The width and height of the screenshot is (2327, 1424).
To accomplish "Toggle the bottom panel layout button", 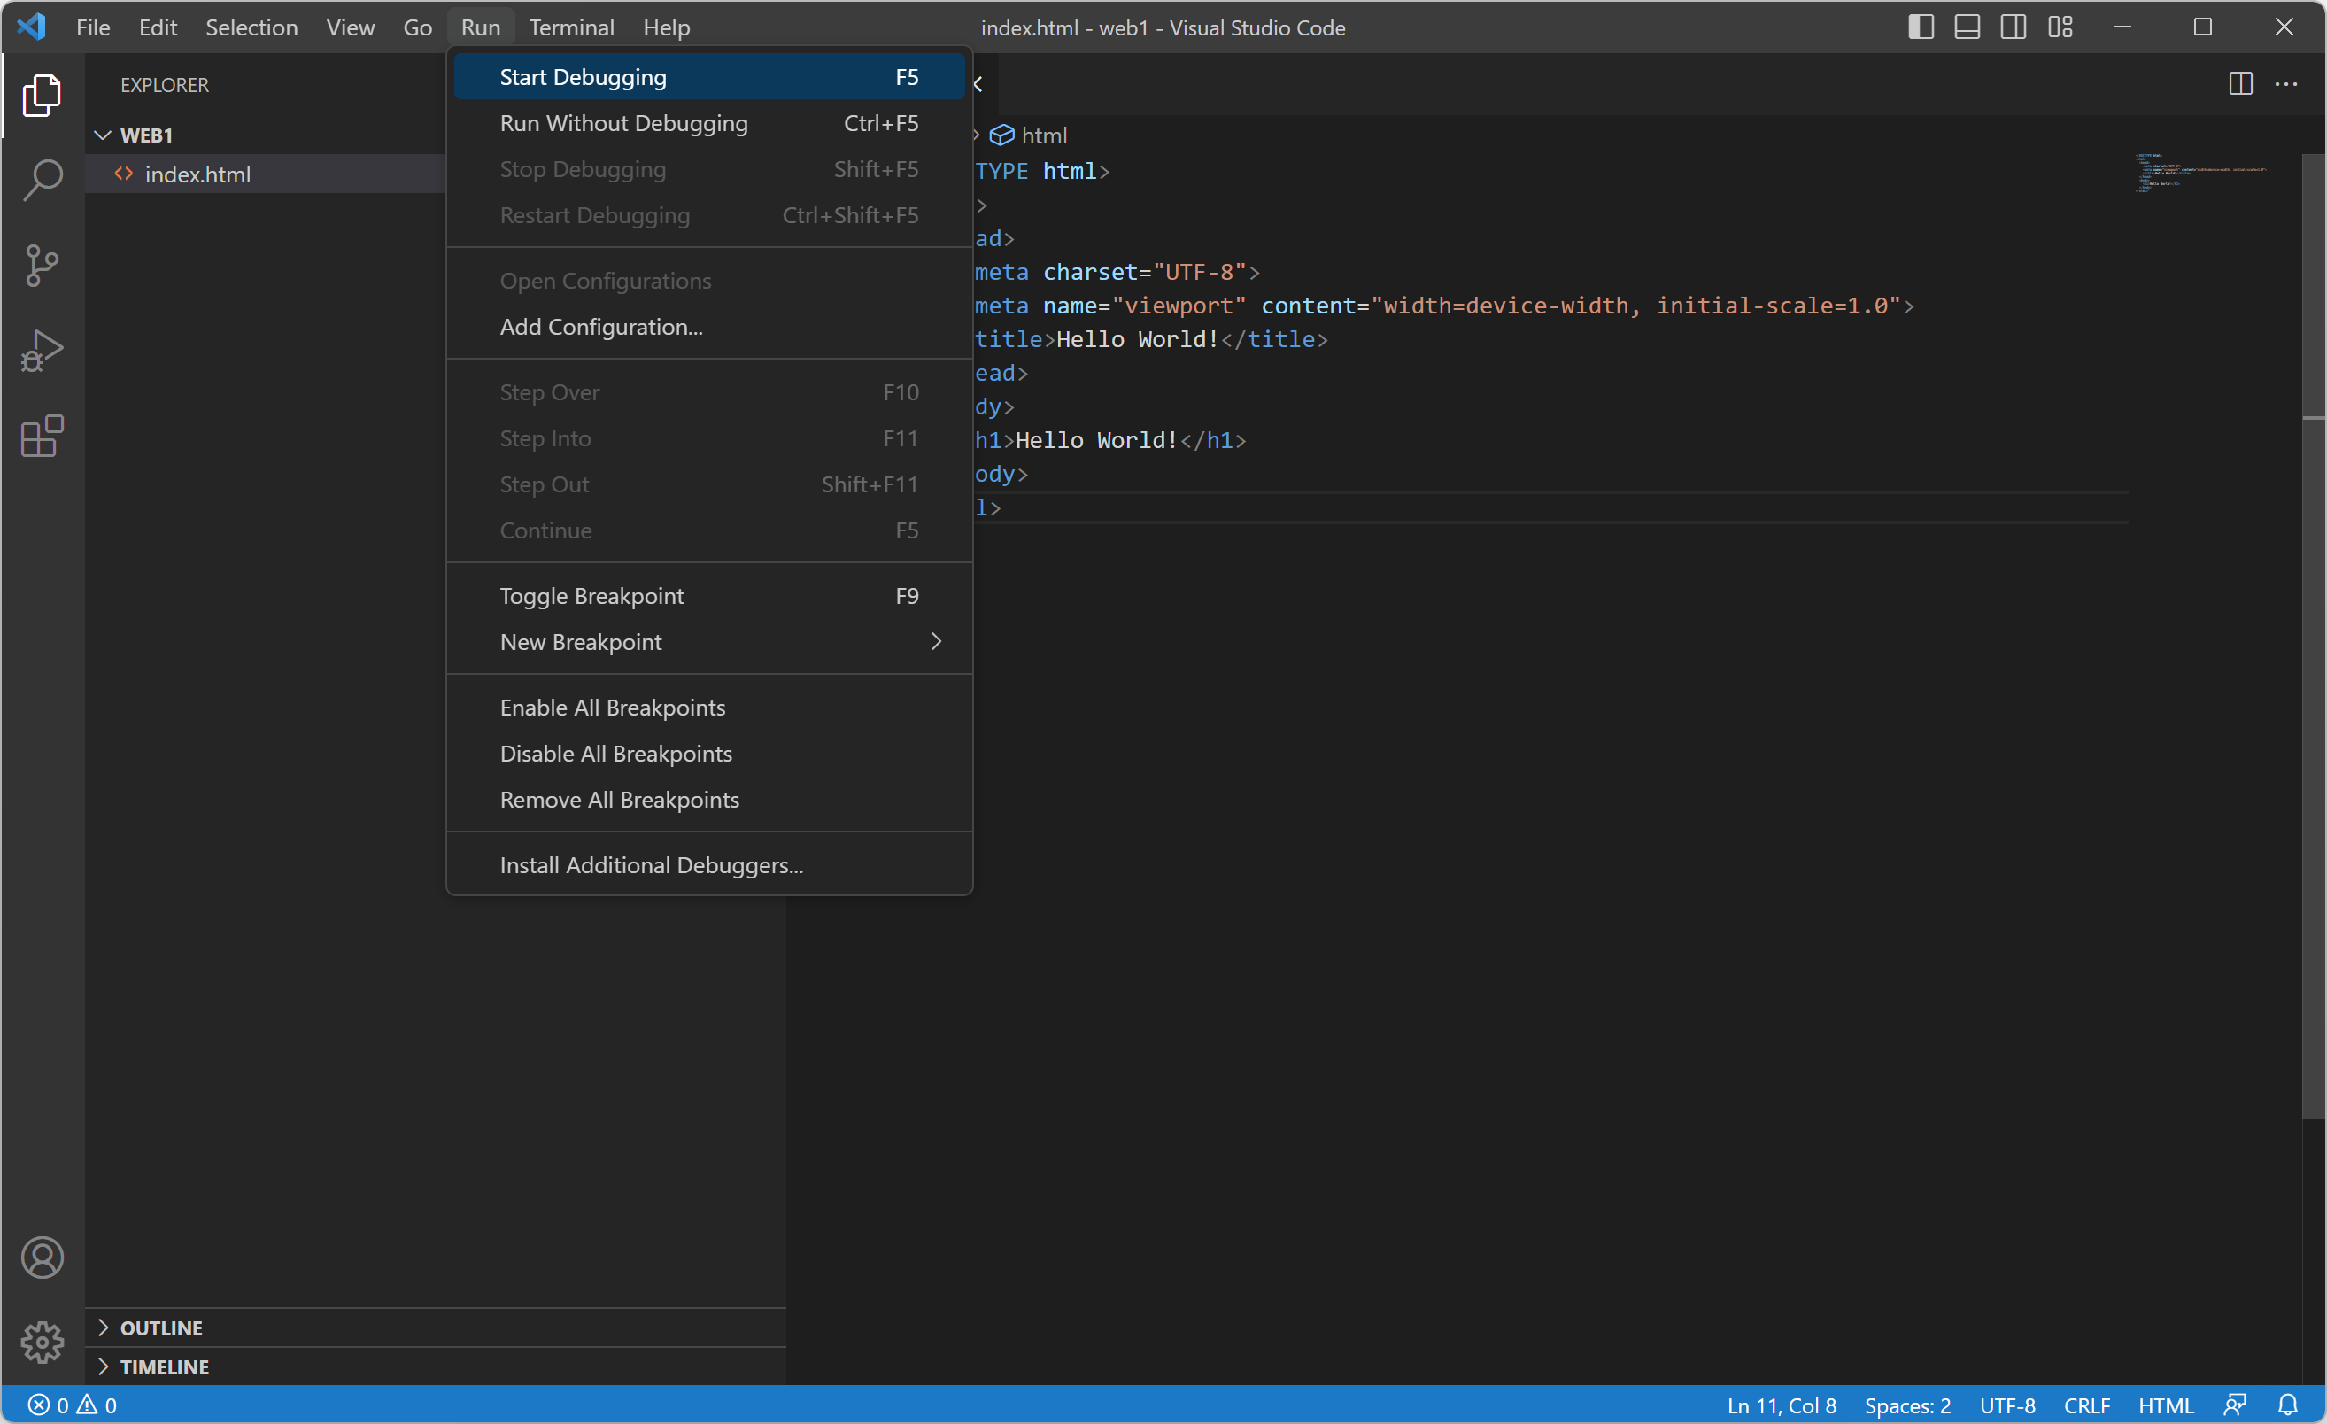I will (x=1968, y=27).
